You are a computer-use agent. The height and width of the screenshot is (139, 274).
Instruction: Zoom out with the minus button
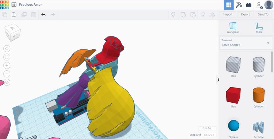7,74
